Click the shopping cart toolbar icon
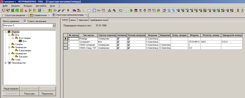 140,10
